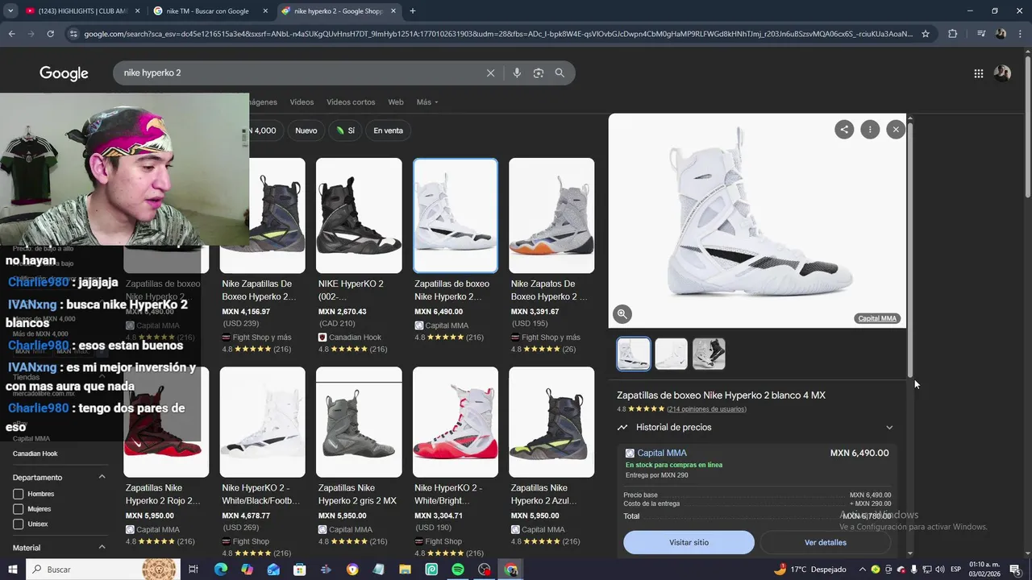
Task: Reload the page with the refresh button
Action: [x=50, y=34]
